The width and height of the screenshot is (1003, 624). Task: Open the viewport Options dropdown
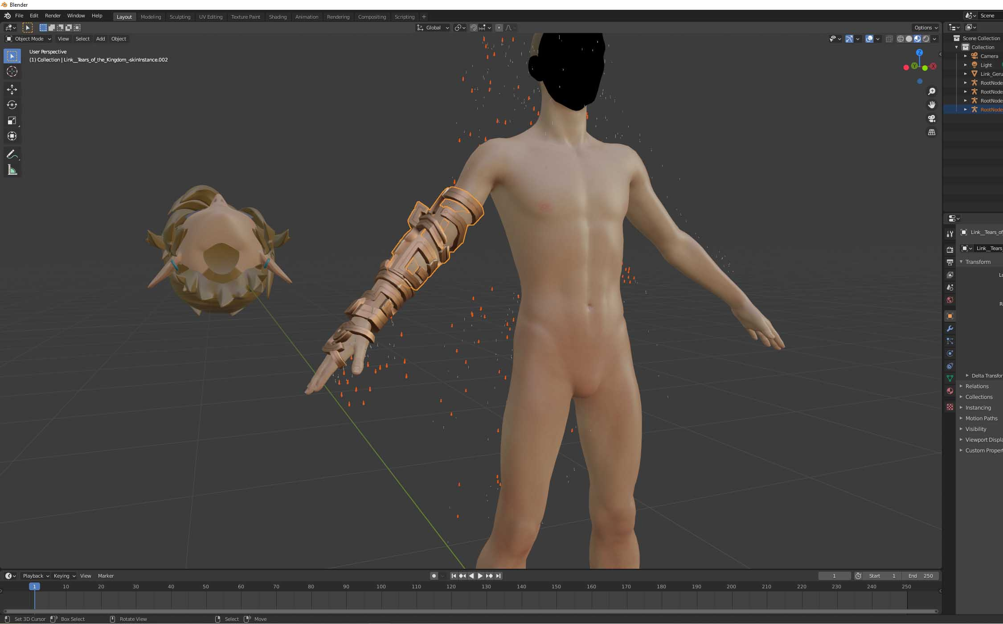(926, 28)
